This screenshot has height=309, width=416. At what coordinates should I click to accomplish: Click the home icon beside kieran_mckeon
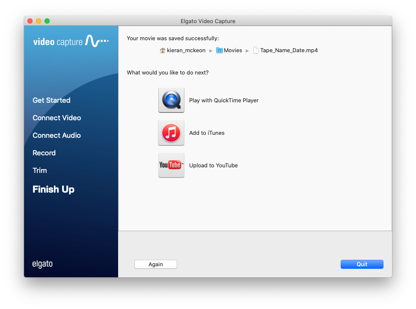click(162, 50)
